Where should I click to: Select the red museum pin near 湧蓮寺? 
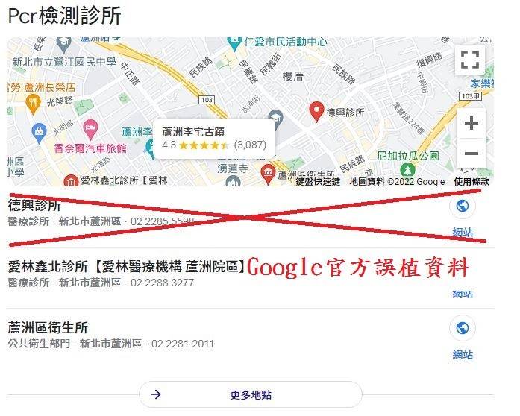[268, 174]
